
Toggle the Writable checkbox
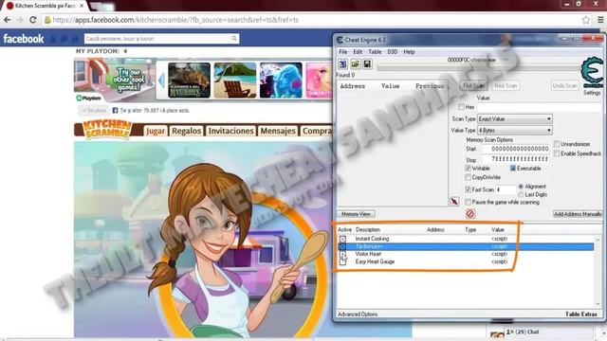[468, 169]
